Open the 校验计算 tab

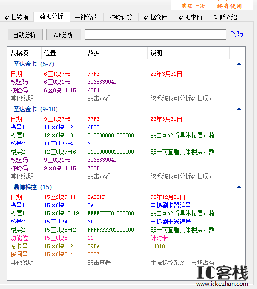pyautogui.click(x=121, y=17)
